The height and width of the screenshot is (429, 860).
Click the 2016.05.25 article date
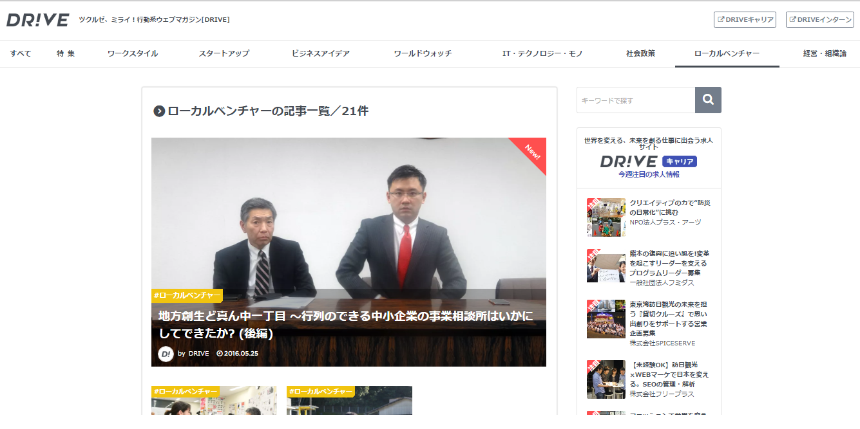(x=238, y=354)
